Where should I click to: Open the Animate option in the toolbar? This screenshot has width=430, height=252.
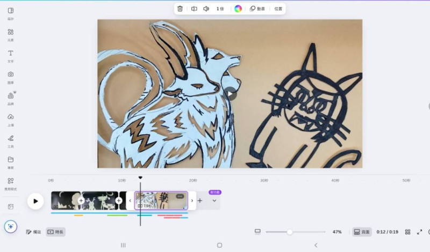coord(257,9)
